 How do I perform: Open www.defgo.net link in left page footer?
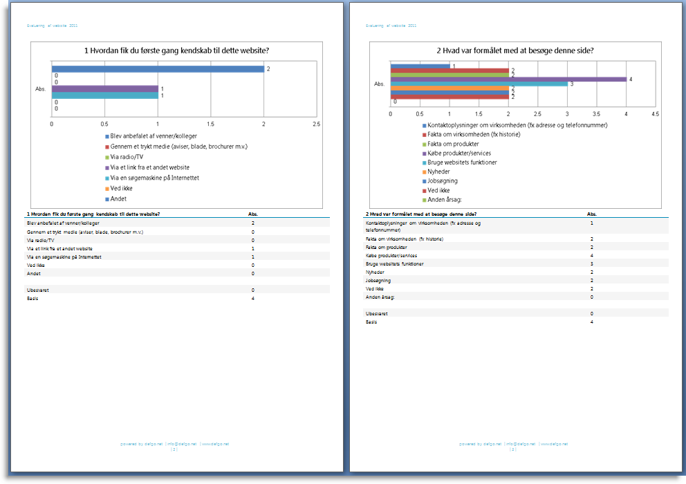(x=215, y=444)
